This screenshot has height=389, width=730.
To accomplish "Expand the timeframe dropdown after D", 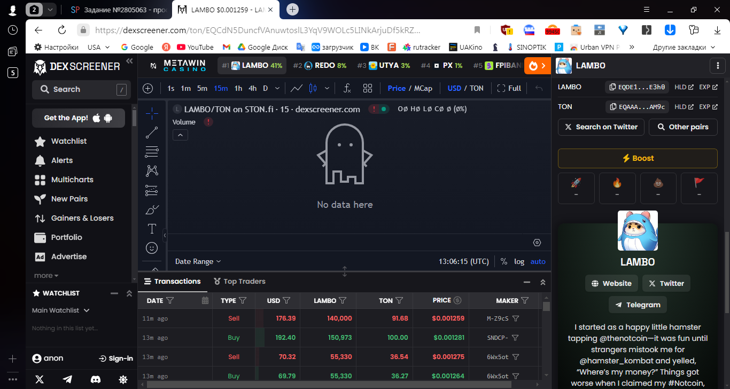I will [277, 88].
